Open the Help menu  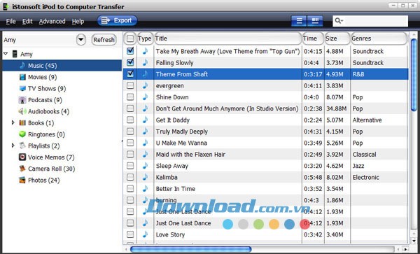click(x=78, y=21)
